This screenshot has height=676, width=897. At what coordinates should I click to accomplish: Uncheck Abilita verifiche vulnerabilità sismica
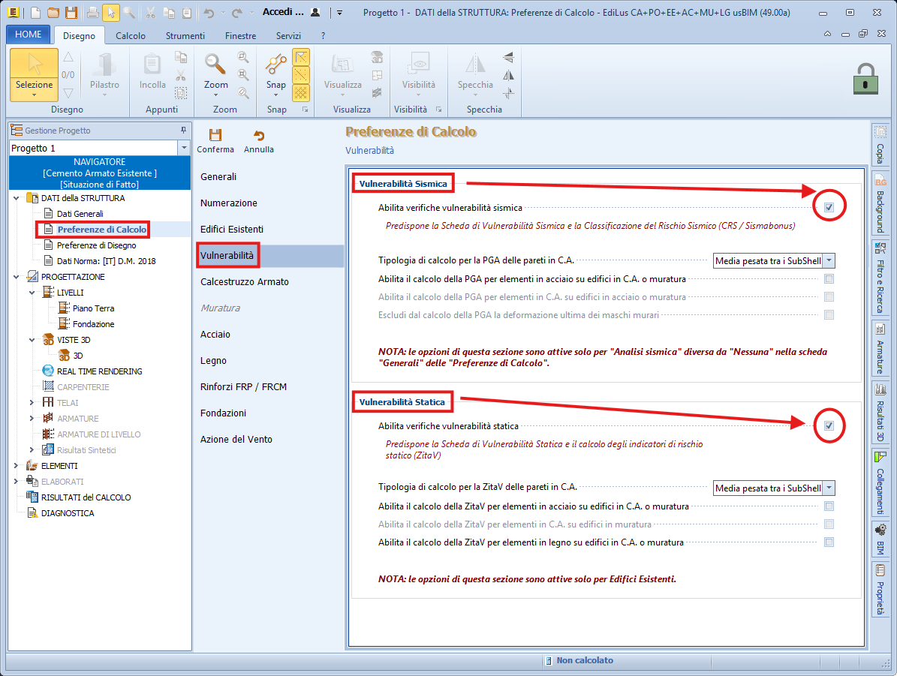(x=829, y=208)
